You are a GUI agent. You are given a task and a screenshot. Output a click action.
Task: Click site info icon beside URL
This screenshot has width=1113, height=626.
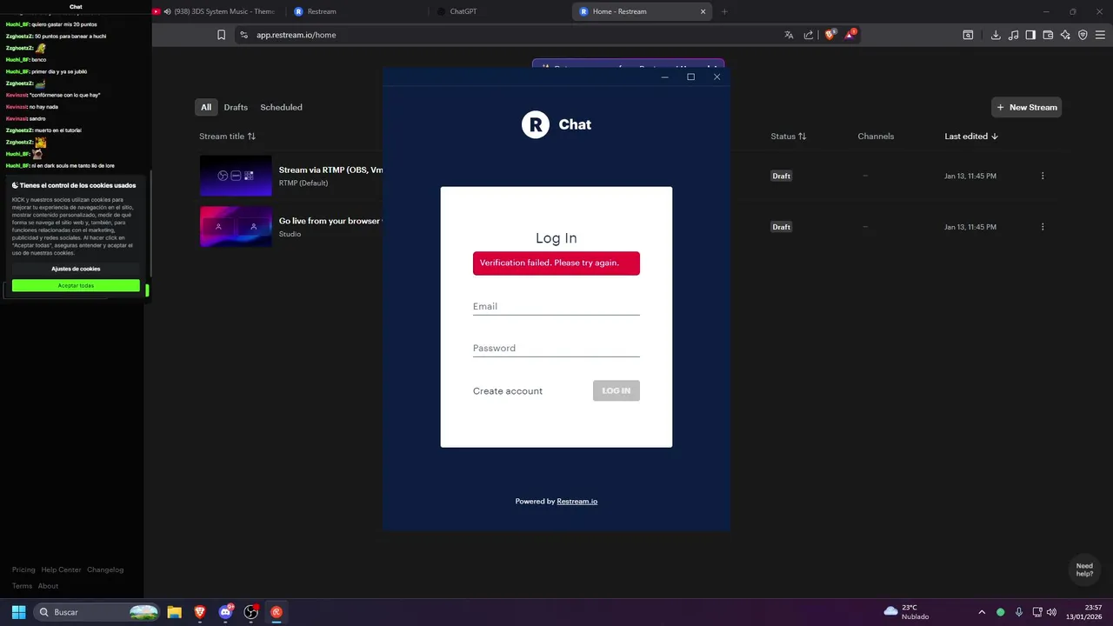[x=244, y=35]
